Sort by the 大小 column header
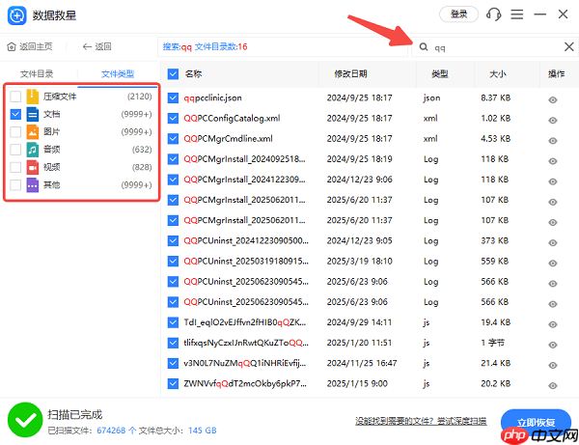The height and width of the screenshot is (445, 579). coord(497,74)
